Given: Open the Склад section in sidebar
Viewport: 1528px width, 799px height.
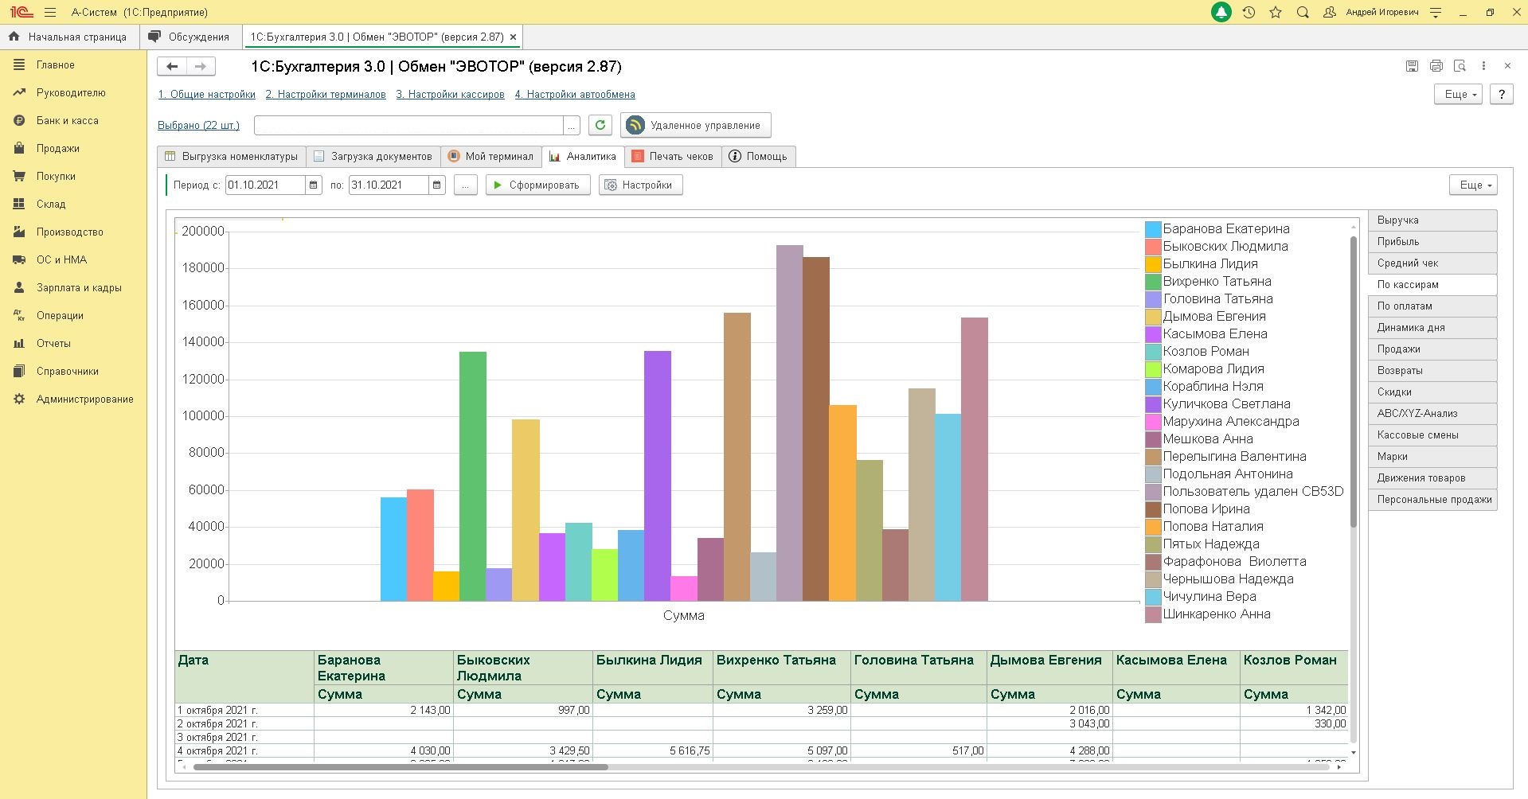Looking at the screenshot, I should (x=73, y=204).
